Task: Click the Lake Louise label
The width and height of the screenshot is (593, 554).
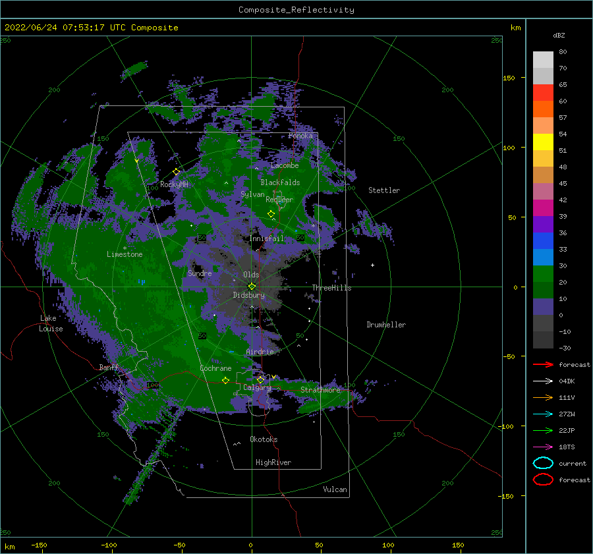Action: 51,323
